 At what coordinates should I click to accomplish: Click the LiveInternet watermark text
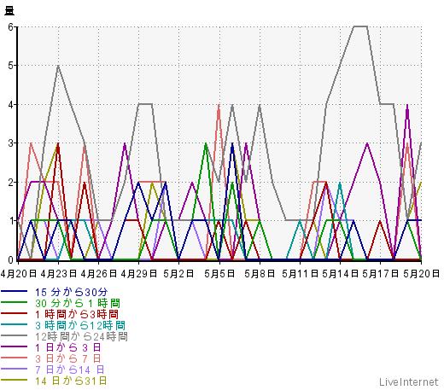click(409, 382)
